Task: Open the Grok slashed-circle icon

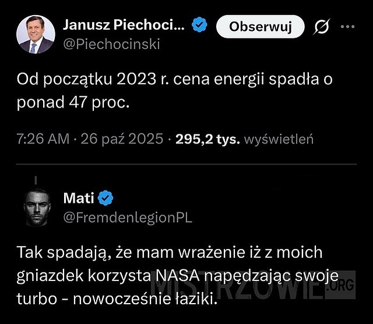Action: pos(322,27)
